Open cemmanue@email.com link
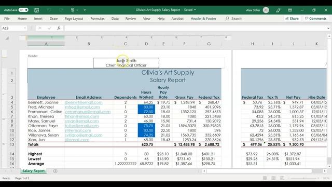This screenshot has width=332, height=187. (88, 112)
